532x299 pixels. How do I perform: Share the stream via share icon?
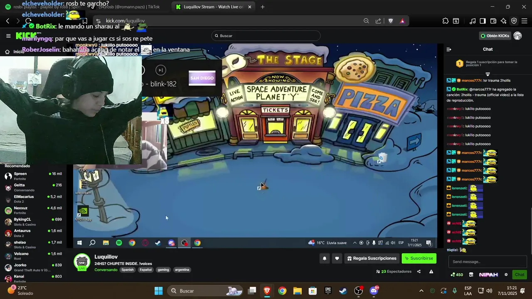pyautogui.click(x=419, y=272)
